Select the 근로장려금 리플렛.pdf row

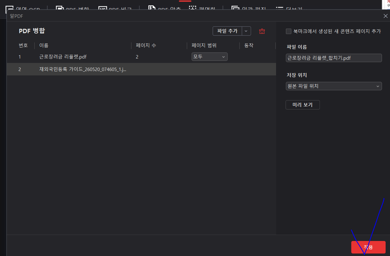(141, 57)
